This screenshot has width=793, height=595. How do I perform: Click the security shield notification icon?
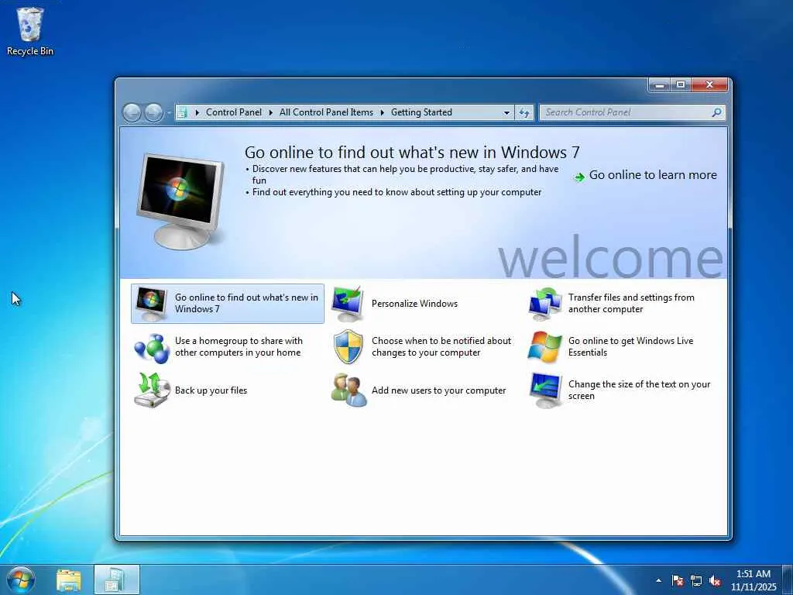(x=348, y=347)
